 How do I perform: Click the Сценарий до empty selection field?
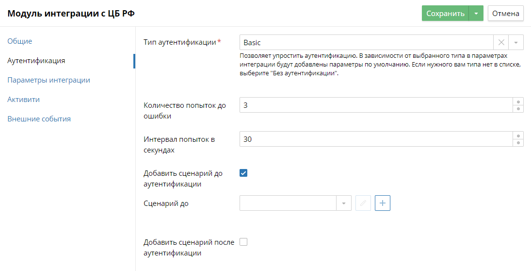(x=288, y=203)
